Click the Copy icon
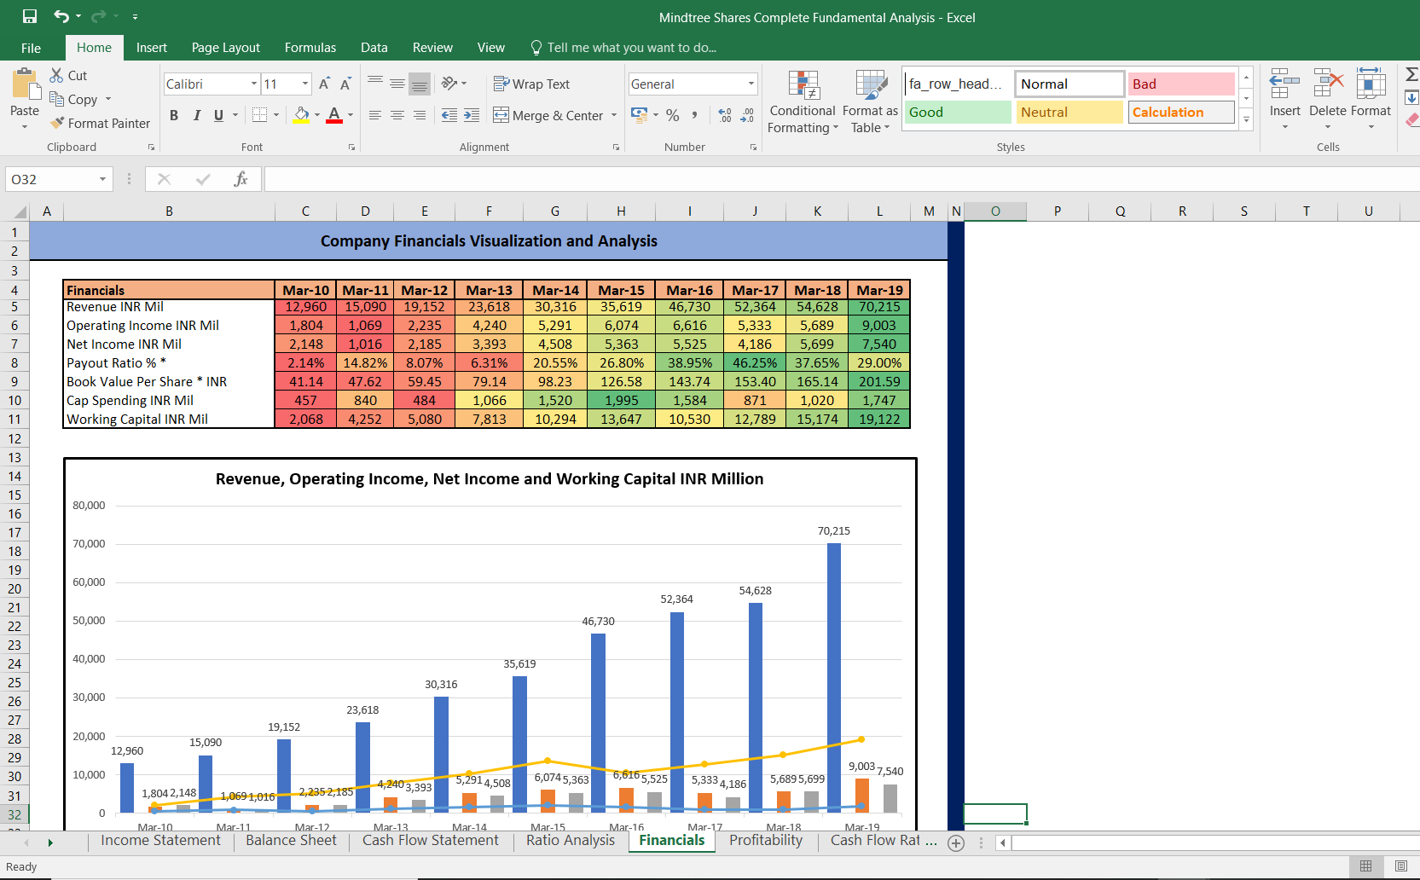The width and height of the screenshot is (1420, 880). click(x=57, y=99)
